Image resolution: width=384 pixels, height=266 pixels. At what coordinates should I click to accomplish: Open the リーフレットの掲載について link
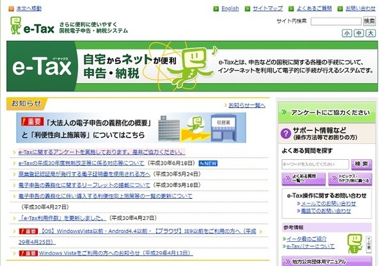(x=84, y=185)
